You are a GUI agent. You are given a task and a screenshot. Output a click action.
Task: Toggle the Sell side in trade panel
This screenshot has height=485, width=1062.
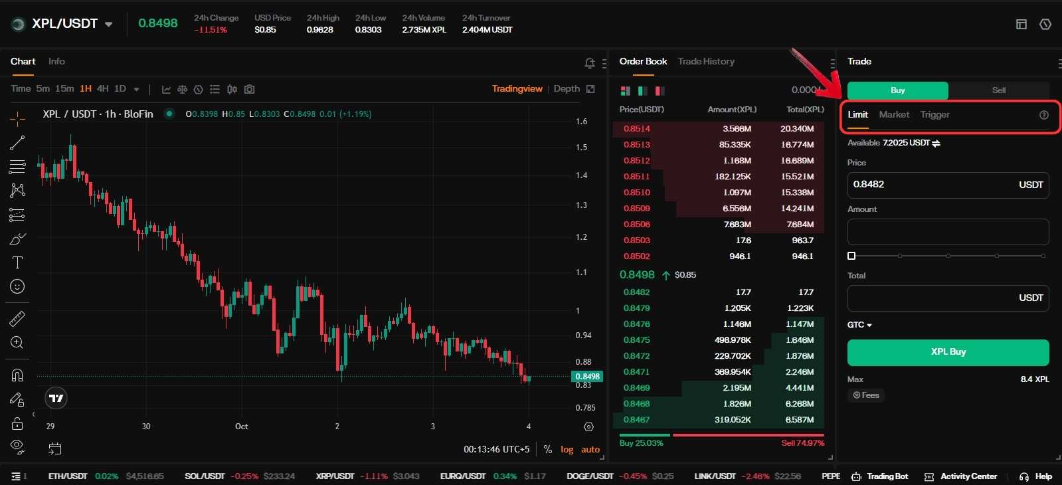998,90
